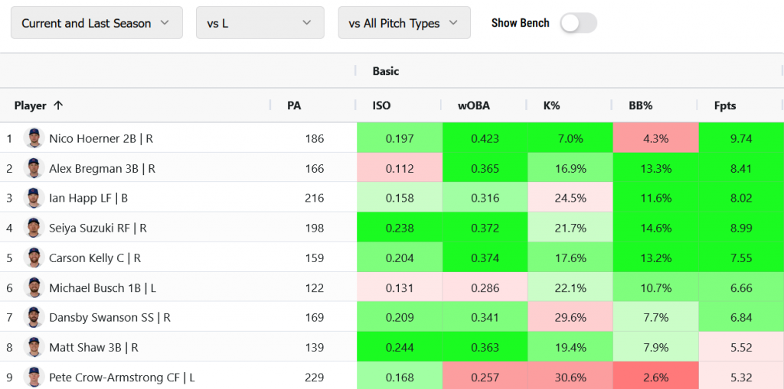This screenshot has width=784, height=389.
Task: Toggle the Show Bench switch
Action: point(578,23)
